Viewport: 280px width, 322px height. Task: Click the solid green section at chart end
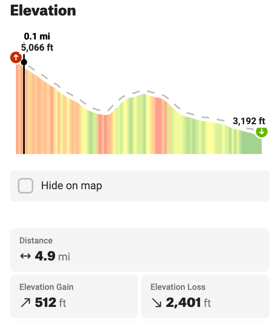click(251, 144)
